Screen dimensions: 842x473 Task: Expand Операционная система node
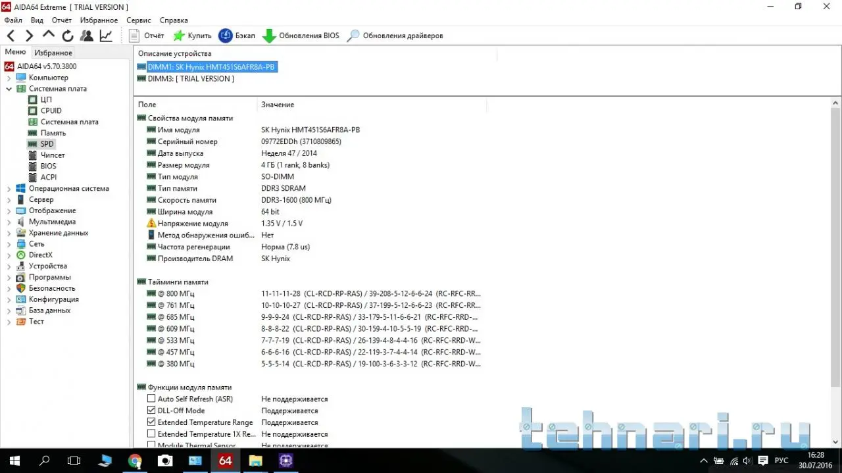click(x=9, y=189)
